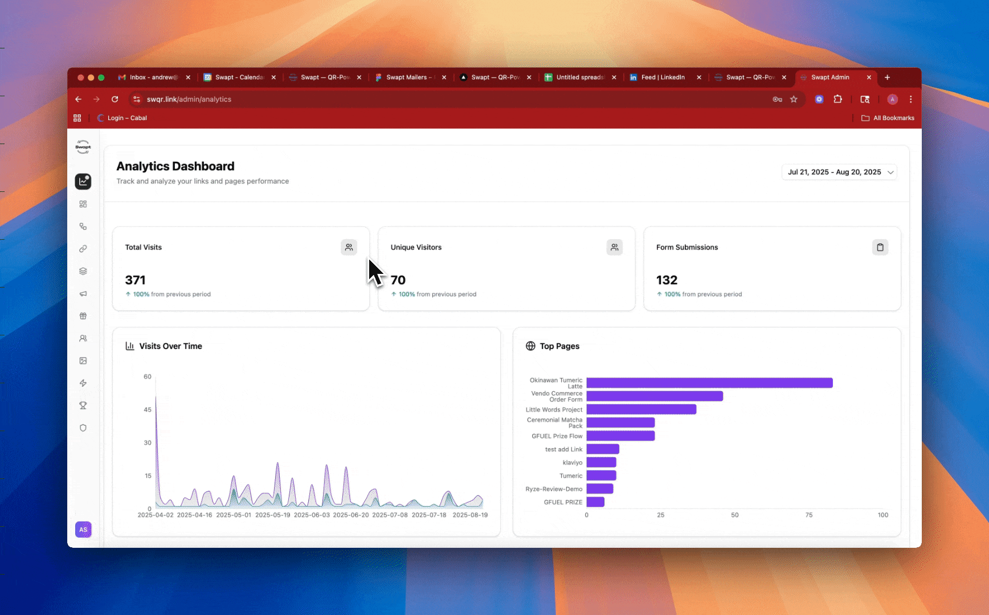Open the users icon in sidebar
Image resolution: width=989 pixels, height=615 pixels.
pyautogui.click(x=83, y=338)
